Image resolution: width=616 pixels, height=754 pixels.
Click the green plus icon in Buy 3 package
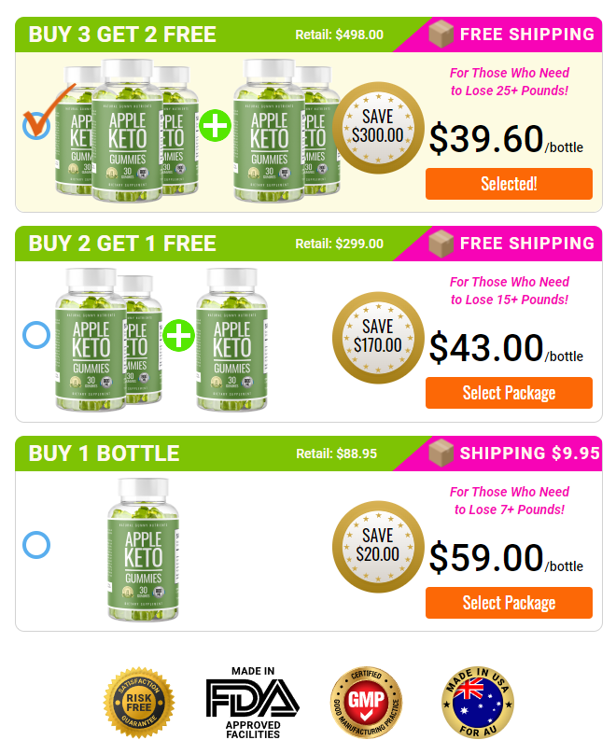coord(215,126)
